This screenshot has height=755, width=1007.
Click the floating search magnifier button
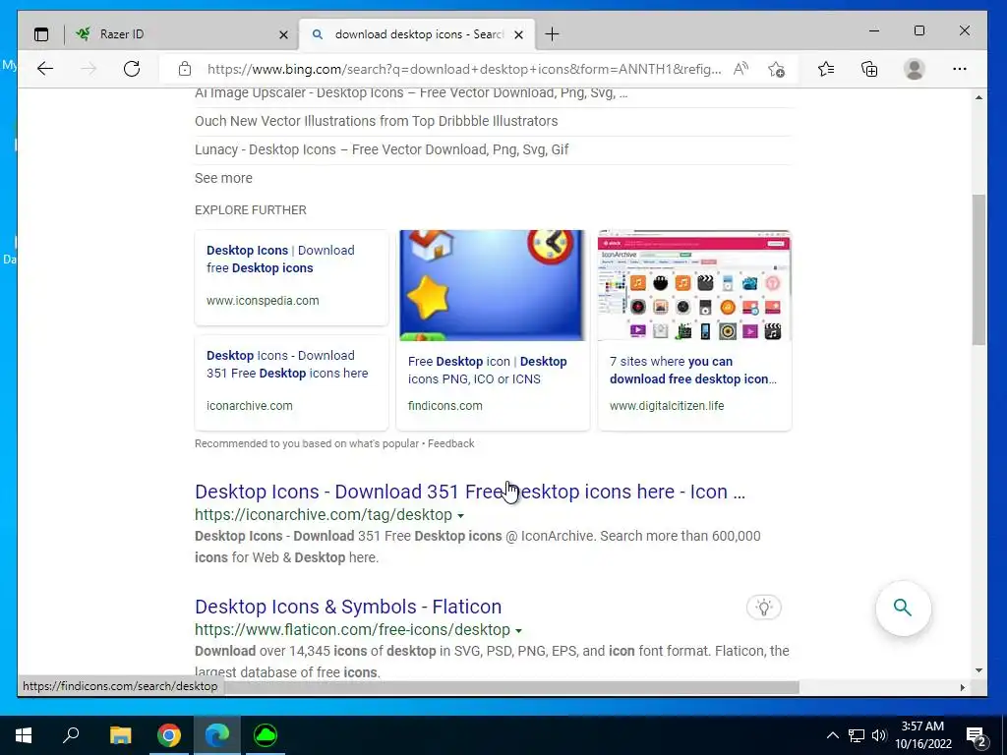tap(903, 608)
